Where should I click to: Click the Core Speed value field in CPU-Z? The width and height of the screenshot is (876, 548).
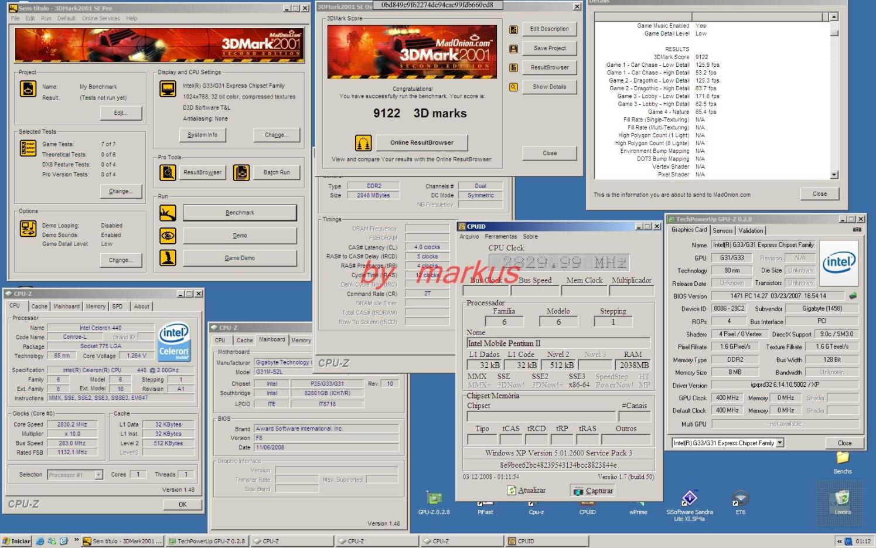click(x=71, y=424)
